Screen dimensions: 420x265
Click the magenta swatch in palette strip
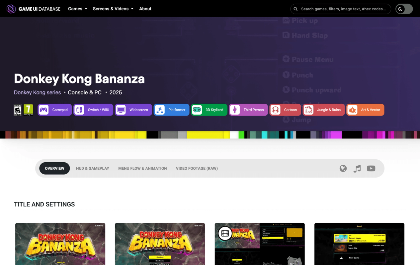[336, 135]
